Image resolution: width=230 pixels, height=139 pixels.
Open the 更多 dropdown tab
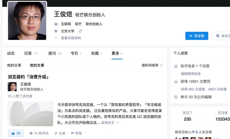point(117,53)
